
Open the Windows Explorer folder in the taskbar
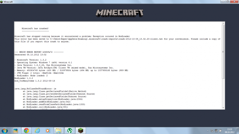pos(59,130)
